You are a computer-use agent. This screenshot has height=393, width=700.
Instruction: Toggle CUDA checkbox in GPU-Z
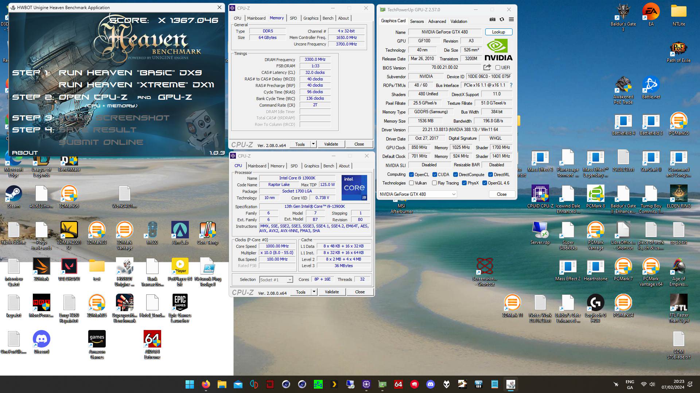[435, 175]
